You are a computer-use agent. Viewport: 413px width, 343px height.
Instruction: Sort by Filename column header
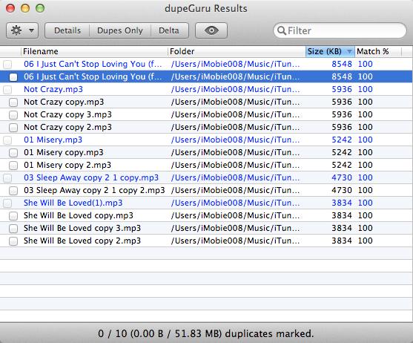tap(94, 51)
